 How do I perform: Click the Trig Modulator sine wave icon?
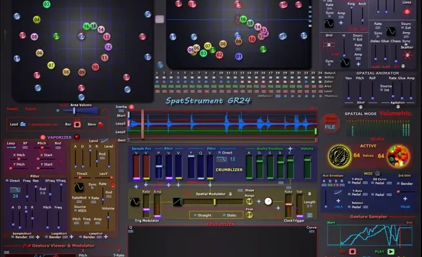coord(135,202)
